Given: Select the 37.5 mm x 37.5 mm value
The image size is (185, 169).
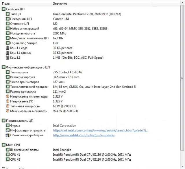Looking at the screenshot, I should (66, 77).
